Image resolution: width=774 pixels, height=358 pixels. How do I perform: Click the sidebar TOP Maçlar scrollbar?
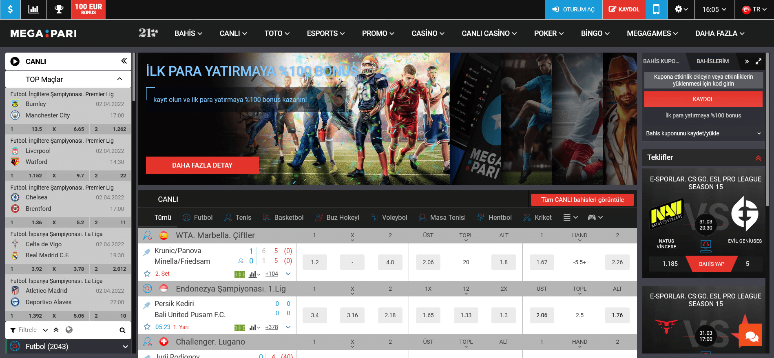click(x=133, y=77)
